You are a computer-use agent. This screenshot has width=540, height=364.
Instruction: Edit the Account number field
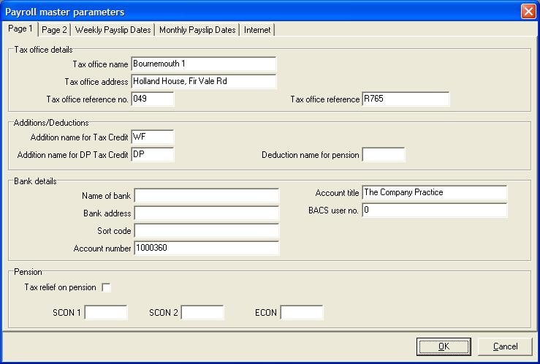click(x=206, y=248)
